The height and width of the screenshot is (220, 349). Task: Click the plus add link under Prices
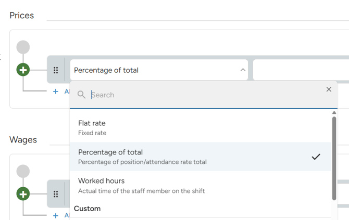tap(61, 92)
